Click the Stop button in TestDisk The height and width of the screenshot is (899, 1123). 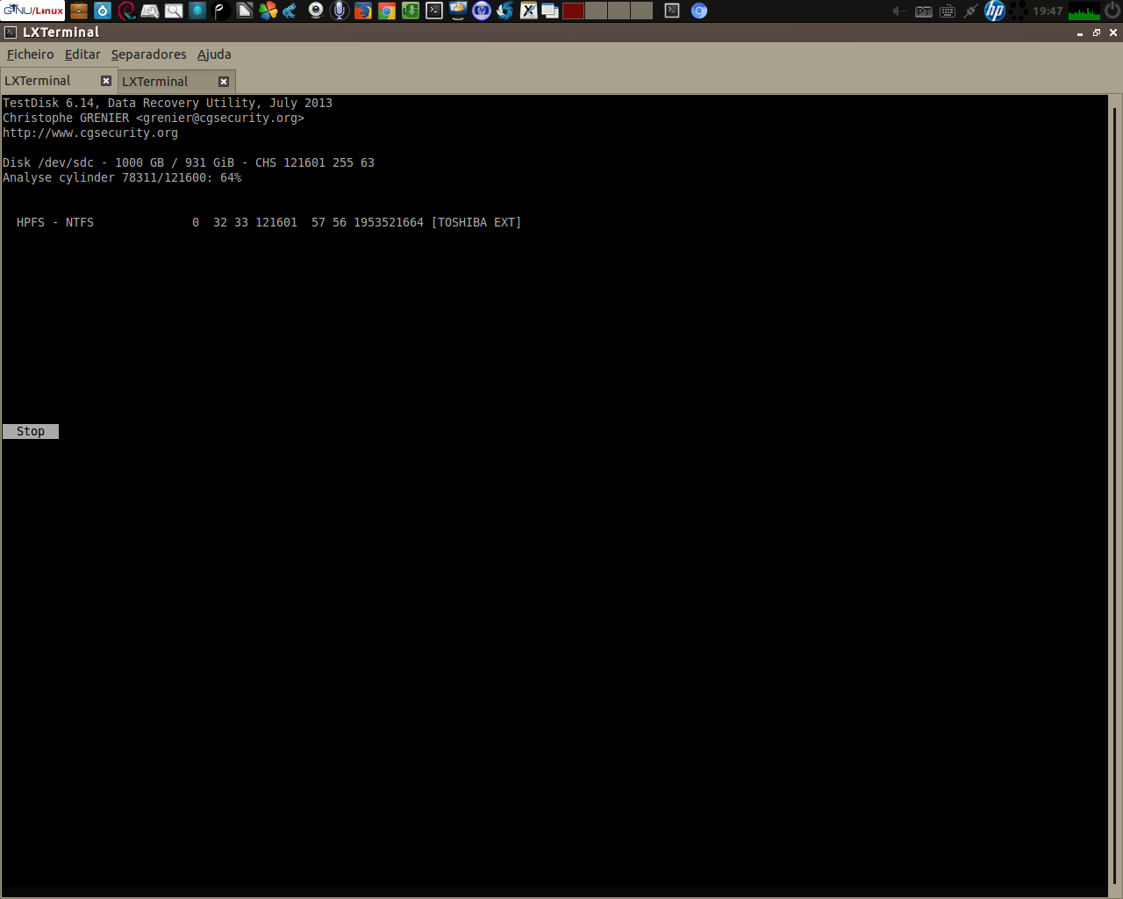31,431
